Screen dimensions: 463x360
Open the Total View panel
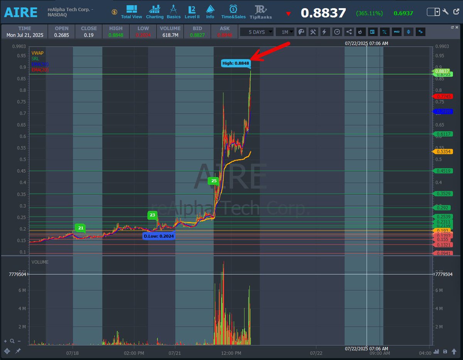point(131,12)
